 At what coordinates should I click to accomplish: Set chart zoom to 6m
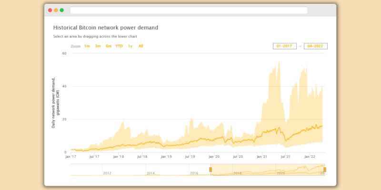(109, 46)
